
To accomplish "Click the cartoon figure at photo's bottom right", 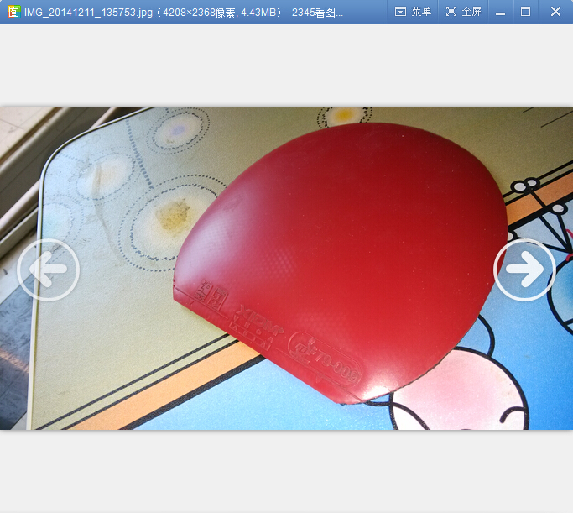I will click(470, 395).
